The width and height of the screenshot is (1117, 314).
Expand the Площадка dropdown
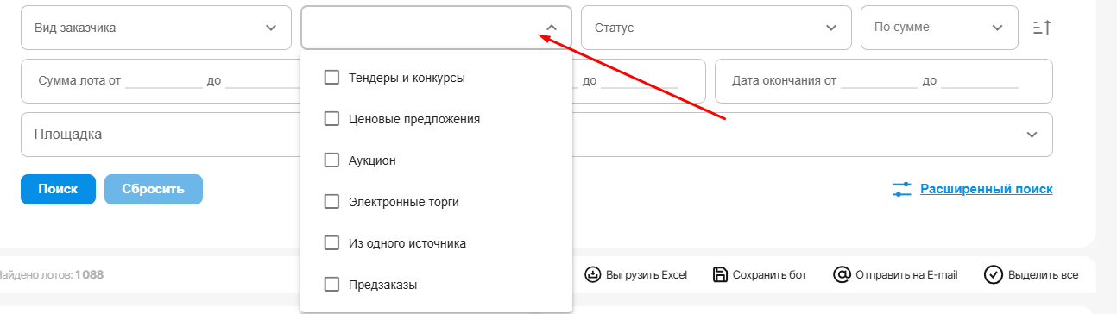click(537, 135)
